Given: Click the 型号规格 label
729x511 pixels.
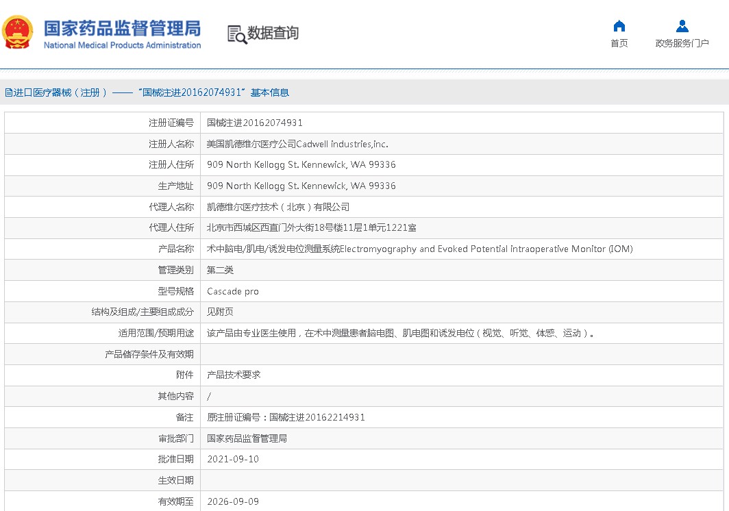Looking at the screenshot, I should (x=175, y=292).
